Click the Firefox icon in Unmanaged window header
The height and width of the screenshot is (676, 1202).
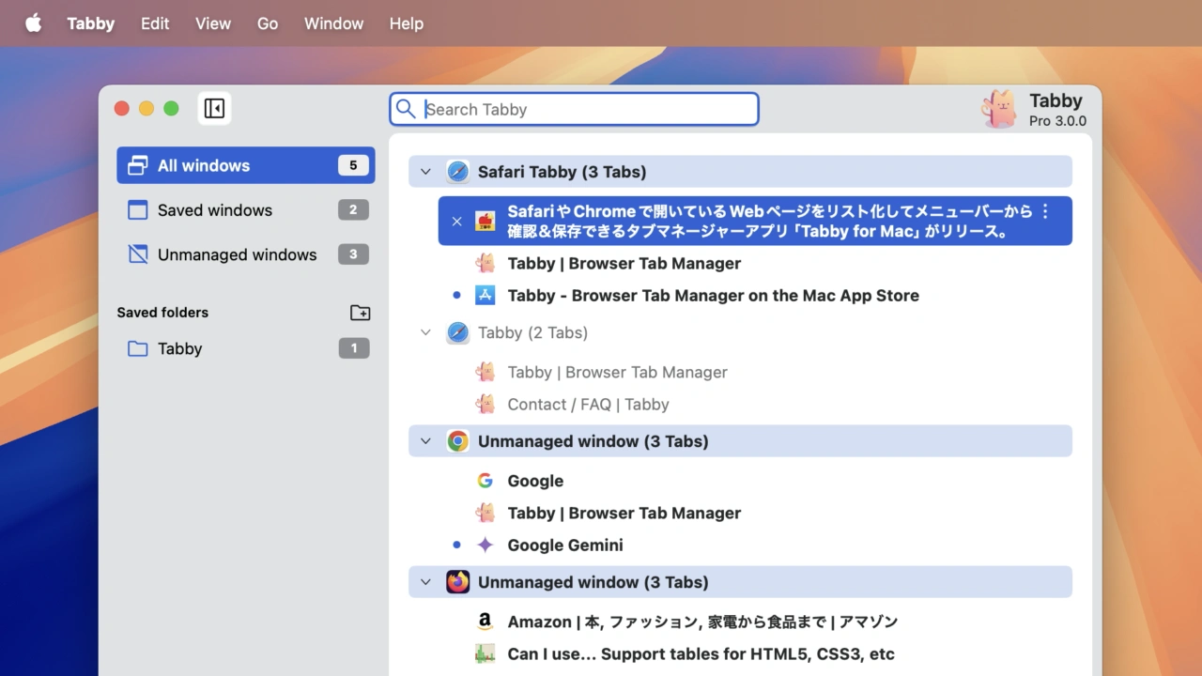[457, 582]
